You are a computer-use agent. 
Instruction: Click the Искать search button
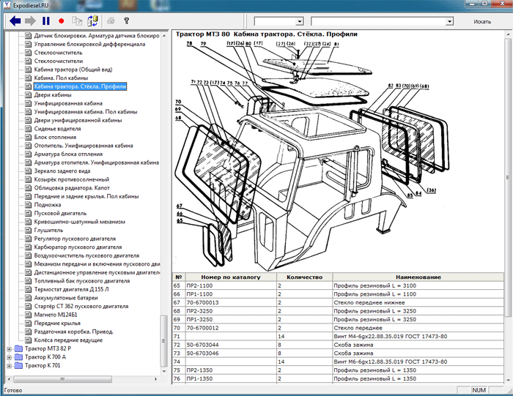click(x=482, y=21)
